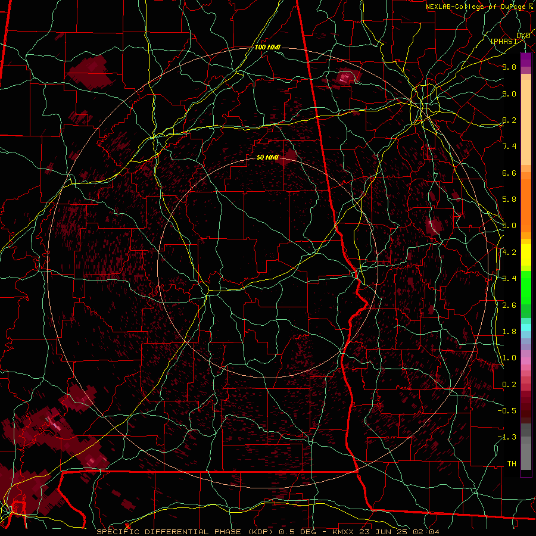
Task: Click the 6.6 scale value
Action: (x=509, y=173)
